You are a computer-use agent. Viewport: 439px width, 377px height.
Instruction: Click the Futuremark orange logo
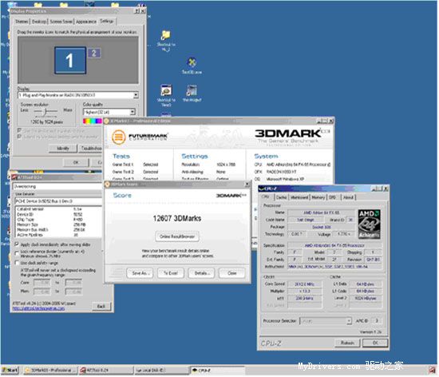pyautogui.click(x=119, y=137)
